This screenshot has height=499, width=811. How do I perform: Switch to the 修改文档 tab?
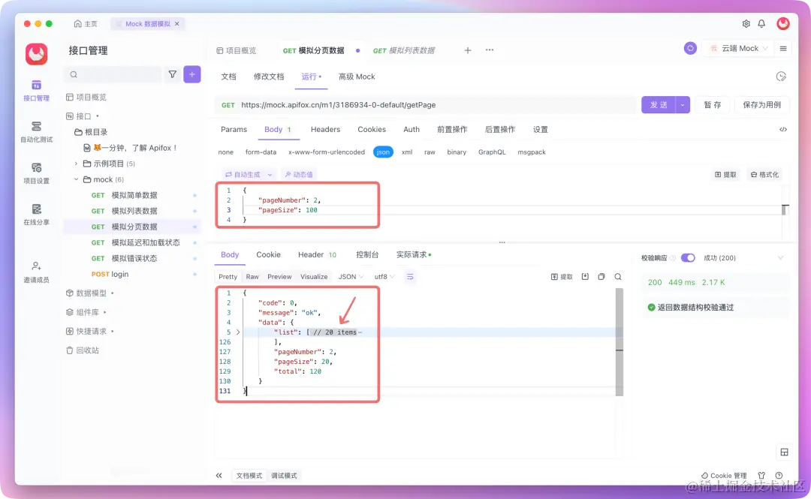tap(268, 77)
